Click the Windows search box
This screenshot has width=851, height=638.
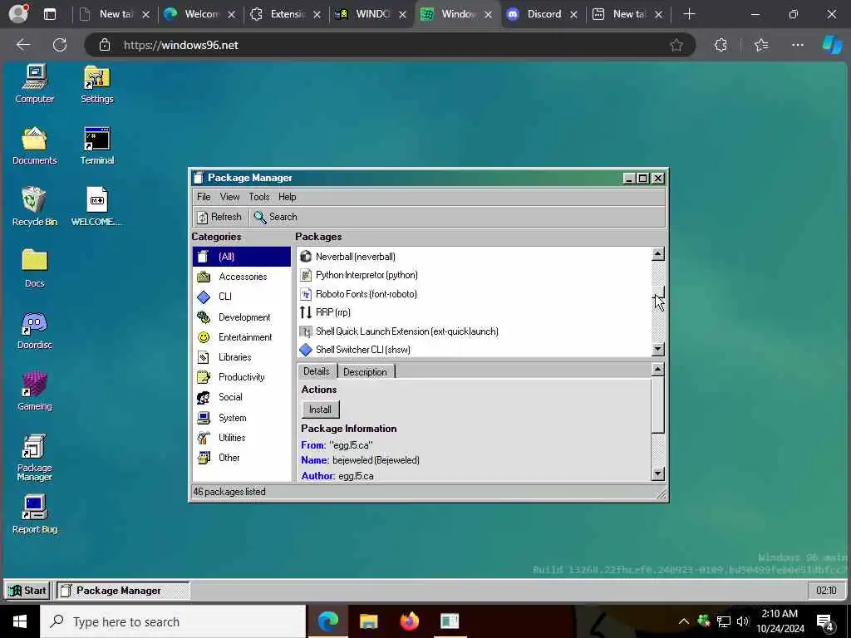(173, 621)
